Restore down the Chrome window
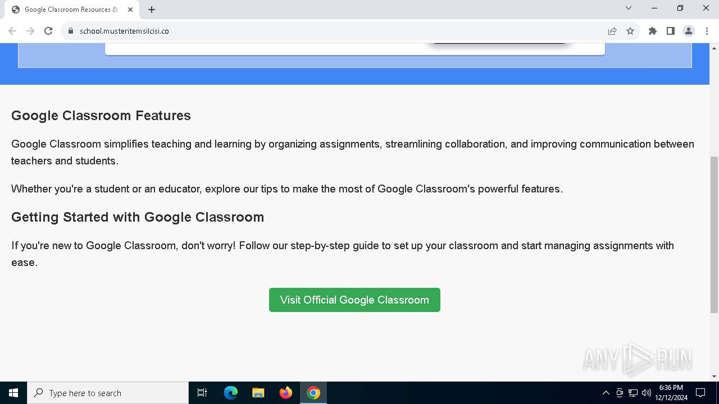Screen dimensions: 719x404 coord(680,8)
